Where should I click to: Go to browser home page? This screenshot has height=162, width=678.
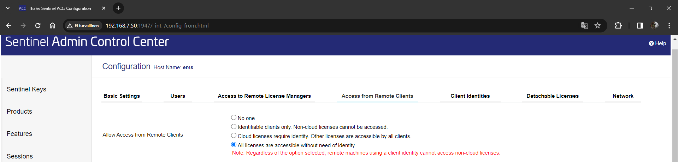pos(52,25)
